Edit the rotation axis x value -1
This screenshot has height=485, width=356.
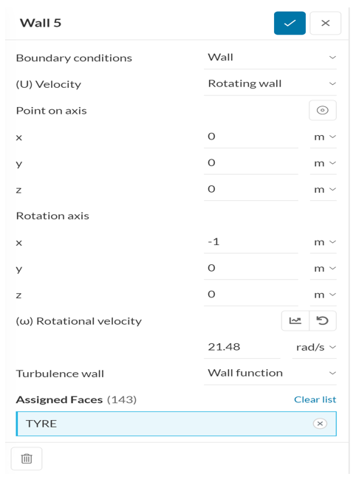pyautogui.click(x=250, y=242)
